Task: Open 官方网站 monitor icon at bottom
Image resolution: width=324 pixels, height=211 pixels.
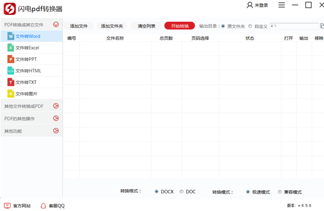Action: coord(7,206)
